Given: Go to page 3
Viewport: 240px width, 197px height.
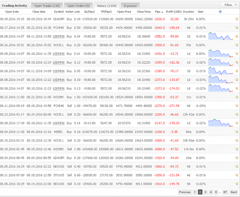Looking at the screenshot, I should (205, 192).
